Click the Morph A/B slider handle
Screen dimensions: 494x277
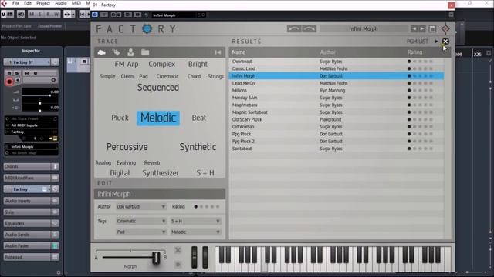(x=156, y=258)
